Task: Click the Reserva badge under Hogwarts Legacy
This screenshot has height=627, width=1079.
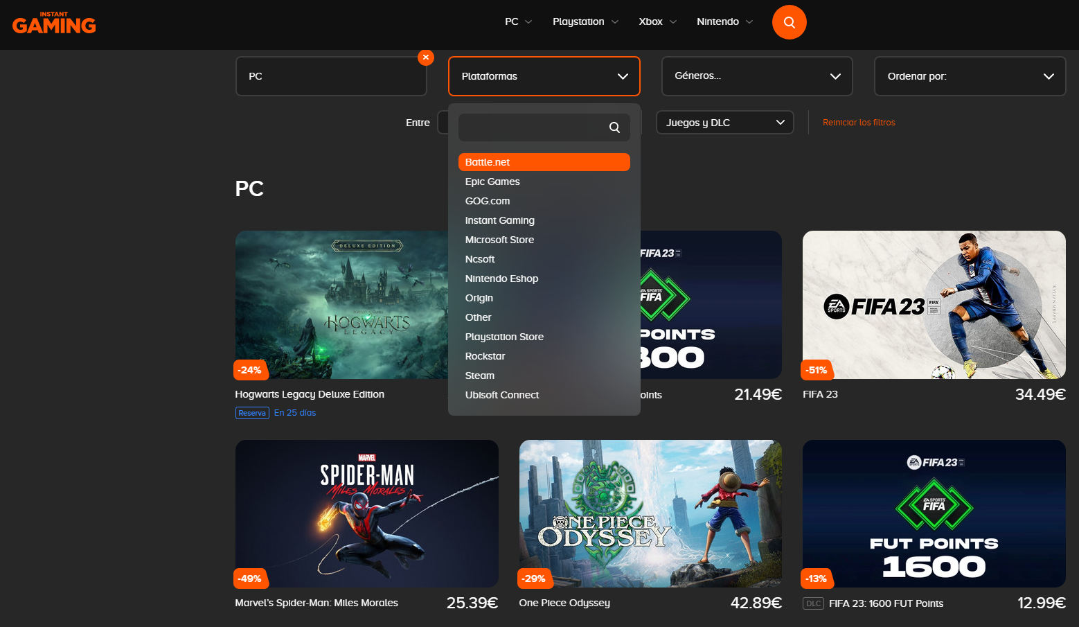Action: [x=252, y=412]
